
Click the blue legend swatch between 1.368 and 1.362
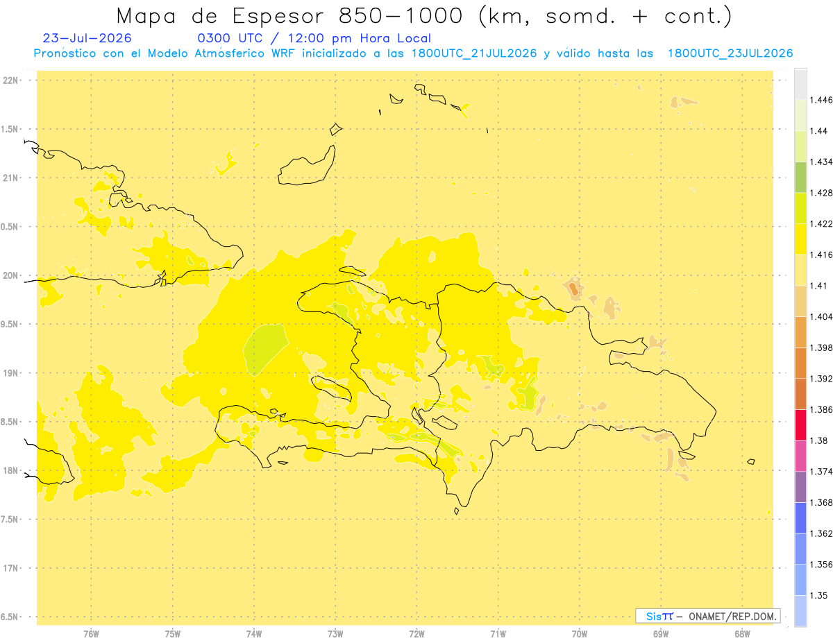(x=800, y=517)
